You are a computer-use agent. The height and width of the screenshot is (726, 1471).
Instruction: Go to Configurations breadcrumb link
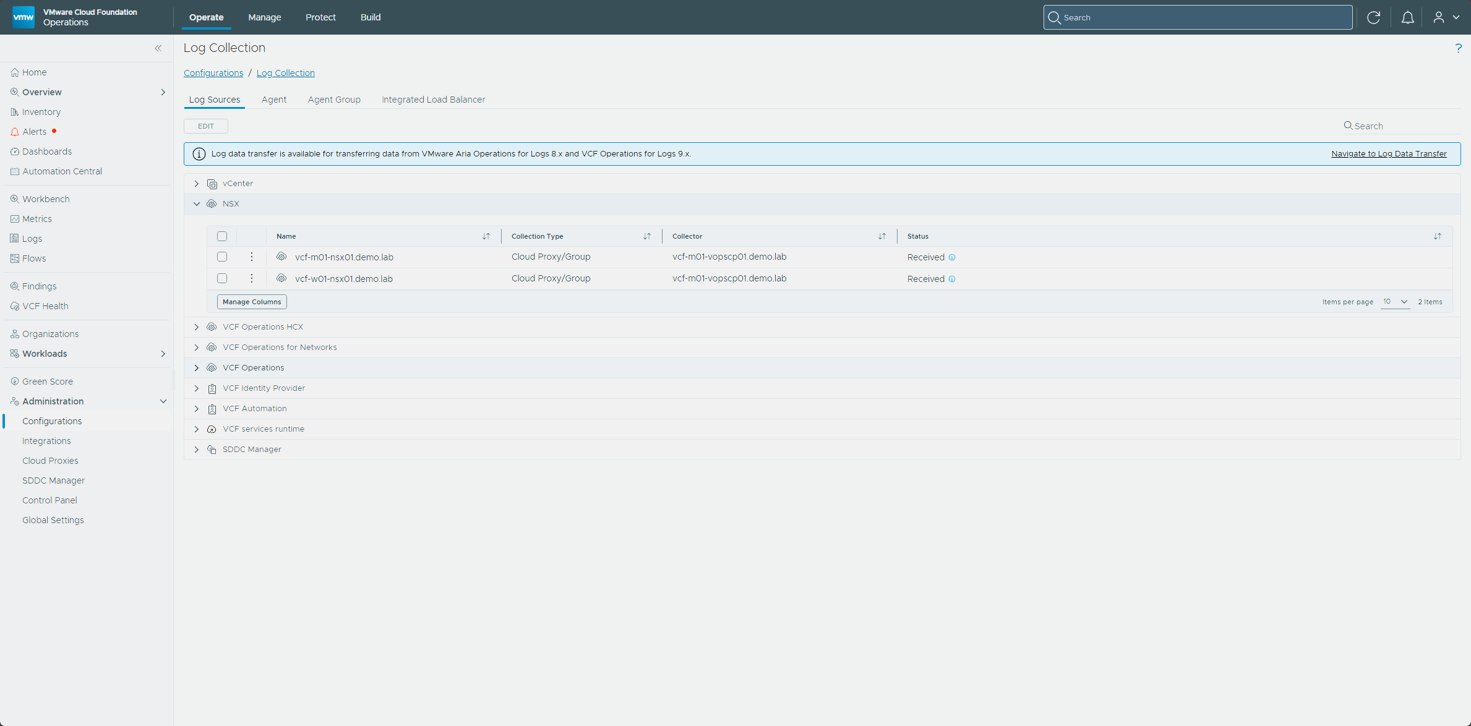tap(213, 73)
